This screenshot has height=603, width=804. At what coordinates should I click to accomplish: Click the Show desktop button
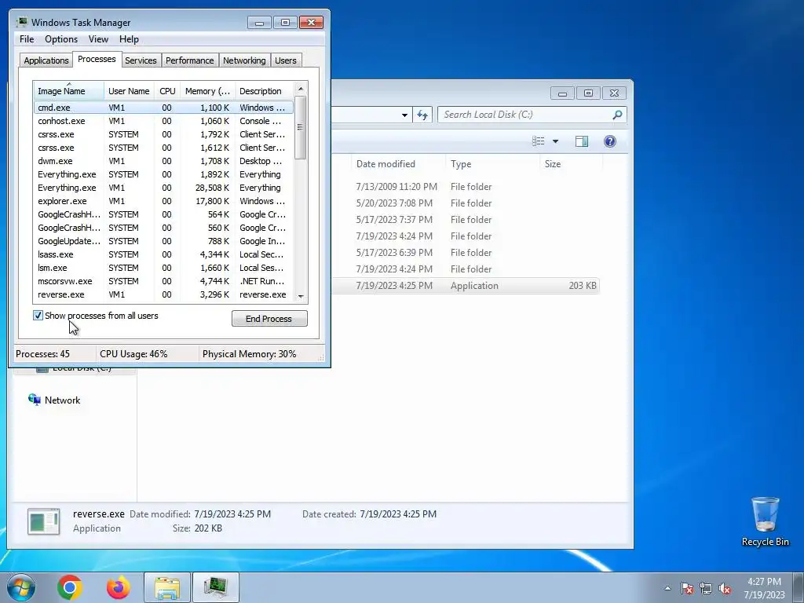click(799, 587)
